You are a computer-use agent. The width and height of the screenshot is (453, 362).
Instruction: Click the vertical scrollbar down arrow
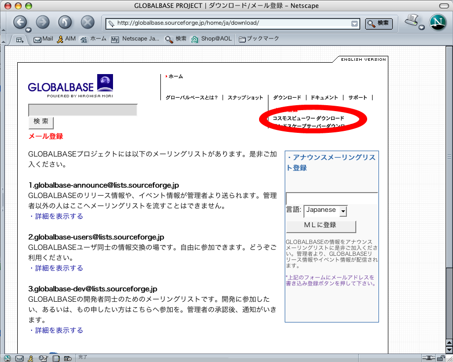click(449, 350)
